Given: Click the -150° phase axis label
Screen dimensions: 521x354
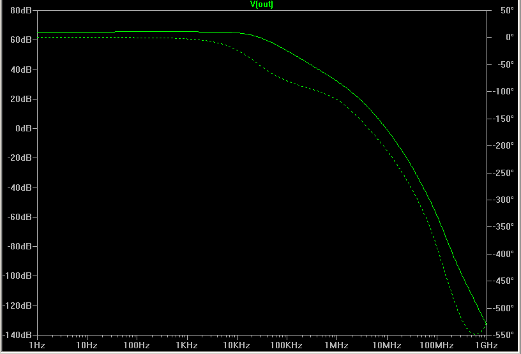Looking at the screenshot, I should (x=503, y=119).
